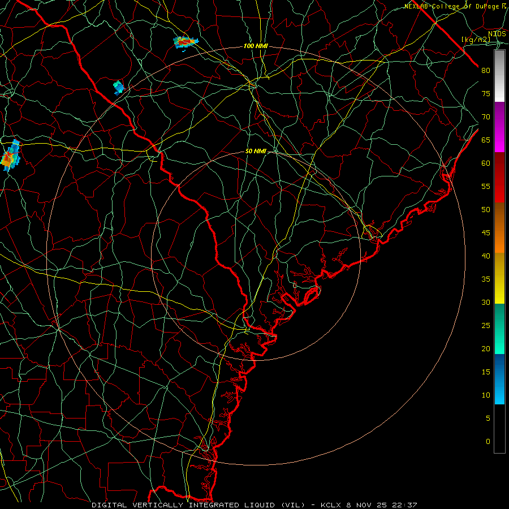Click the NIDS label above the color scale
The width and height of the screenshot is (509, 509).
click(497, 34)
